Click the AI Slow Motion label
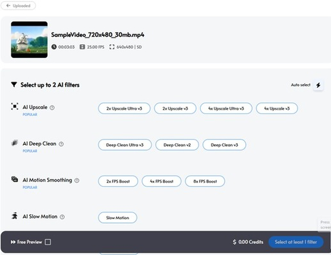The image size is (331, 255). pyautogui.click(x=40, y=216)
